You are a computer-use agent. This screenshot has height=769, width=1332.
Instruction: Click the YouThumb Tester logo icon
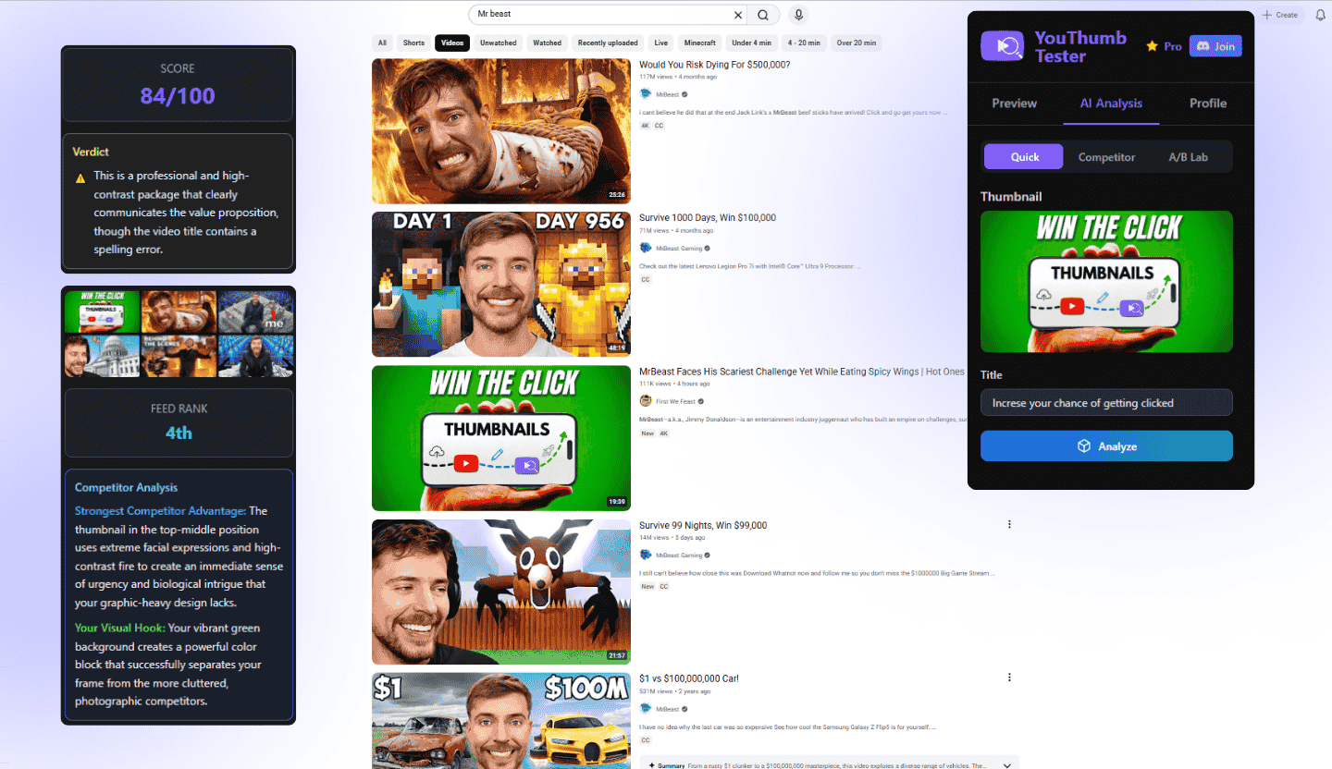tap(1002, 45)
